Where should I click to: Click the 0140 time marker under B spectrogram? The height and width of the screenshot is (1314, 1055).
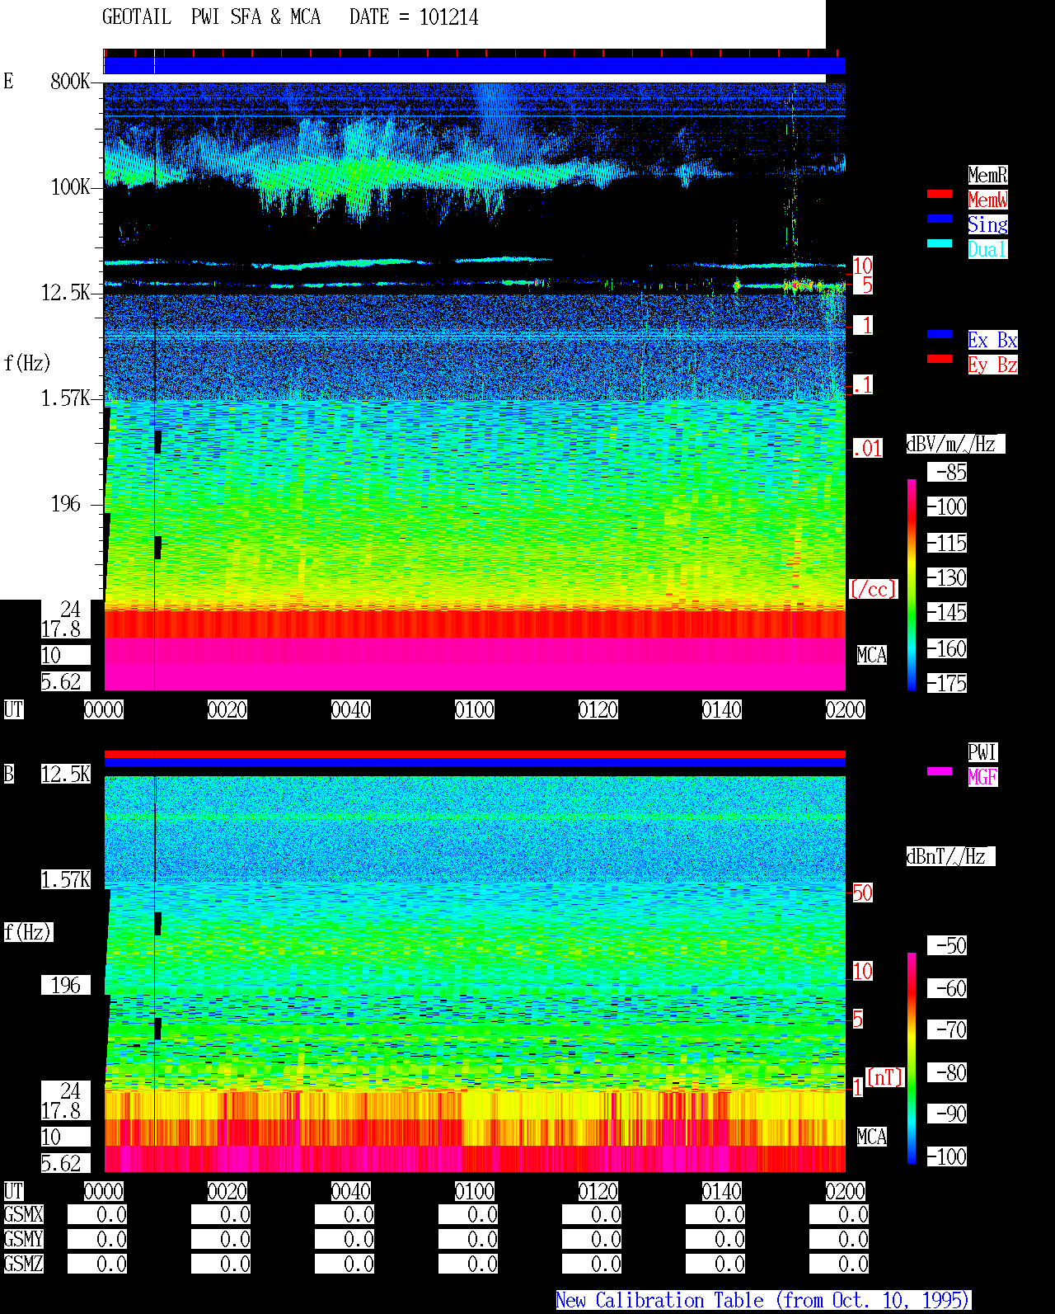pyautogui.click(x=722, y=1191)
